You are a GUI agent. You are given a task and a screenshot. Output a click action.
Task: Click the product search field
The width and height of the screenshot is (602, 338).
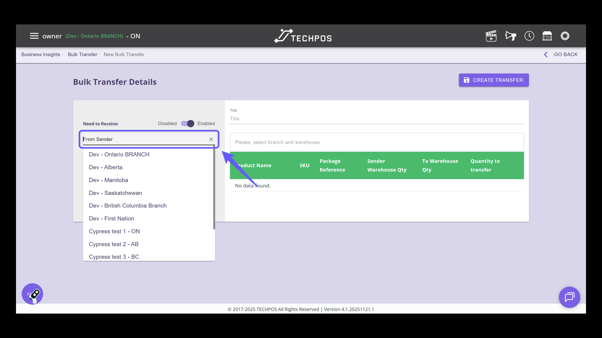(377, 142)
